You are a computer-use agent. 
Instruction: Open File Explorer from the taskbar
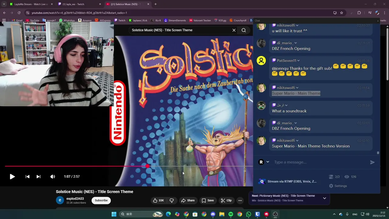222,214
